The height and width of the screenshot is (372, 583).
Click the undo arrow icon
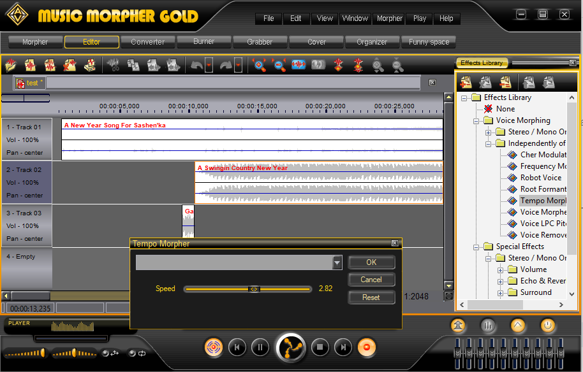196,66
